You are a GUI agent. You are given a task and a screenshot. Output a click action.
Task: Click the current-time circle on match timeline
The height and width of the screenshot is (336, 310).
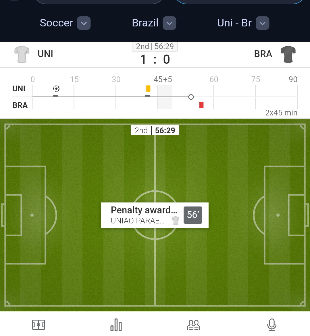[191, 97]
